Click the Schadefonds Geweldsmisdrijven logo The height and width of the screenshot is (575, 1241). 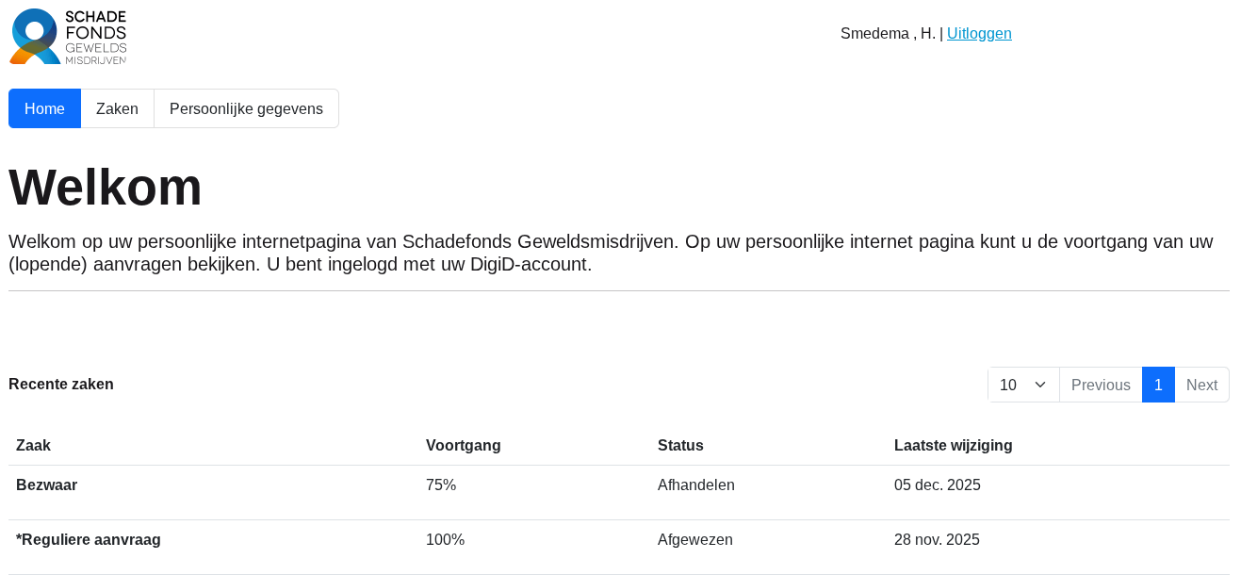(x=68, y=37)
